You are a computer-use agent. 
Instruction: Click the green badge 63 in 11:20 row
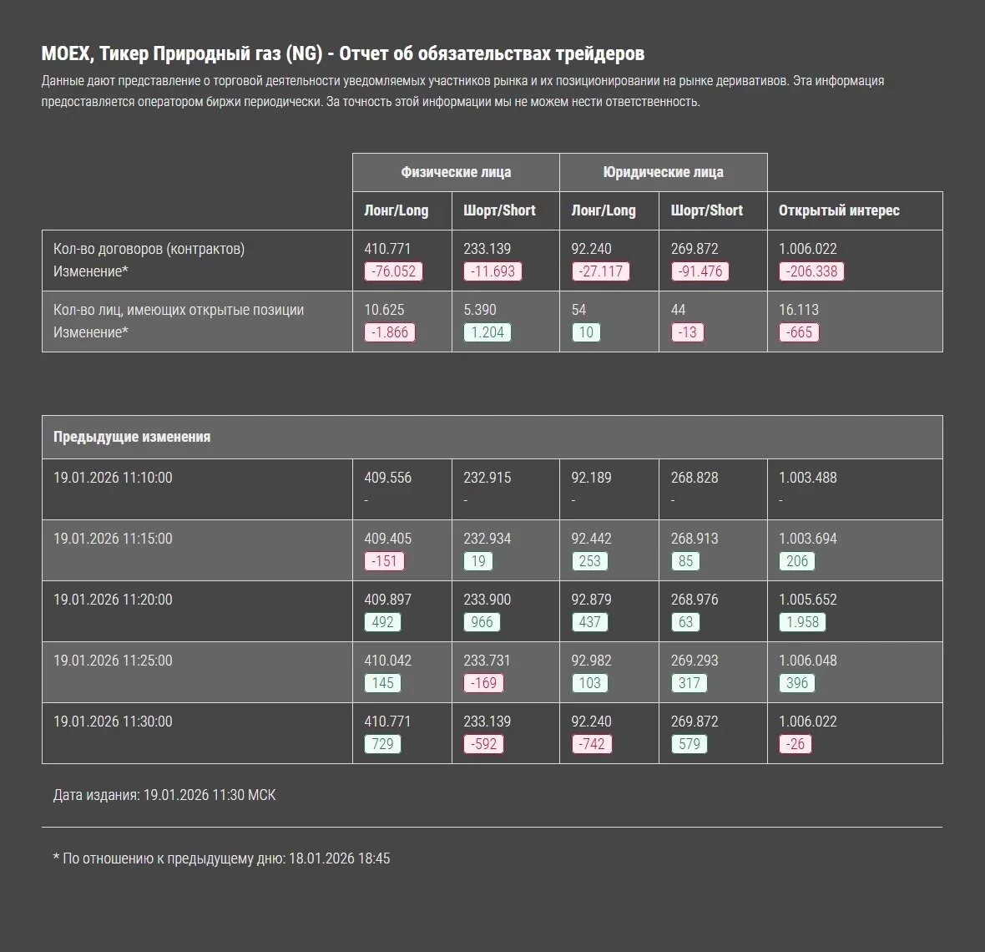tap(685, 622)
